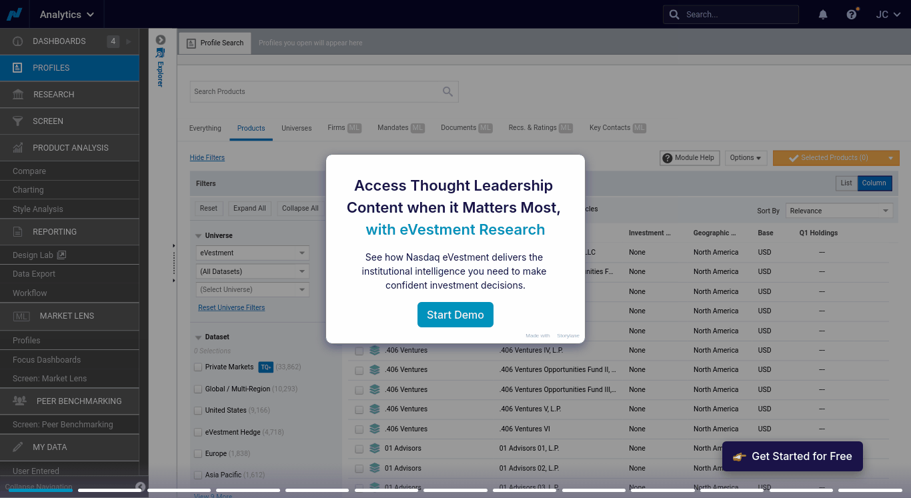Switch to Column view

pyautogui.click(x=874, y=183)
